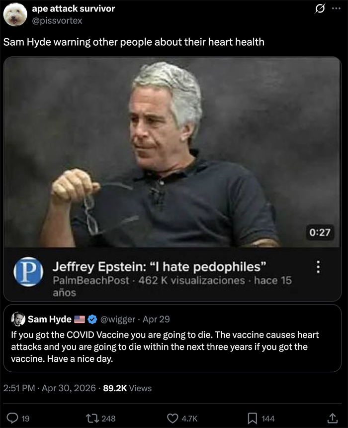The image size is (348, 428).
Task: Open the quoted COVID vaccine tweet text
Action: point(165,347)
